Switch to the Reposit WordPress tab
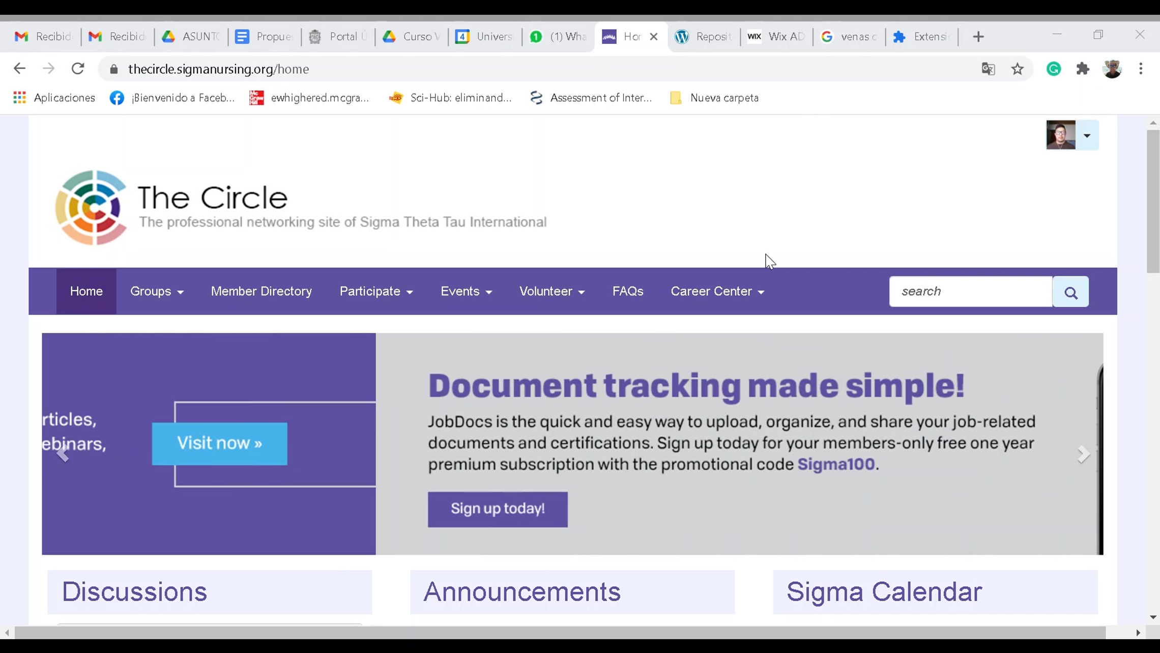This screenshot has height=653, width=1160. coord(703,37)
